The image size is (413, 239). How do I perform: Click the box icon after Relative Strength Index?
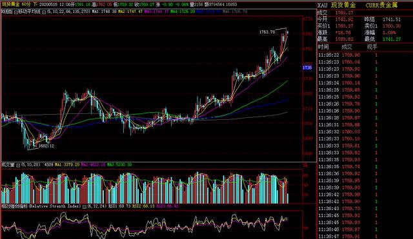click(85, 207)
